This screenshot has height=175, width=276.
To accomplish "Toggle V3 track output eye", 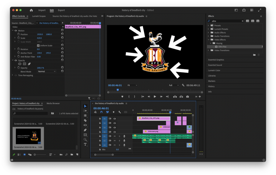I will click(x=115, y=127).
